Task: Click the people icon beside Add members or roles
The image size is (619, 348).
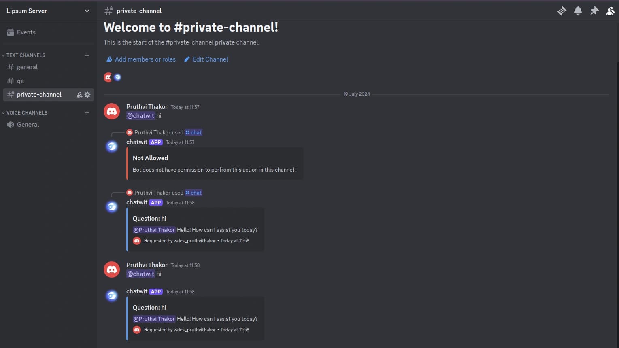Action: (x=109, y=59)
